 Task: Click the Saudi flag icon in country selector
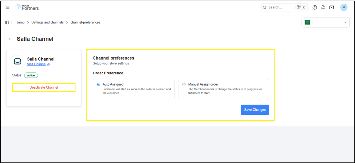click(307, 23)
